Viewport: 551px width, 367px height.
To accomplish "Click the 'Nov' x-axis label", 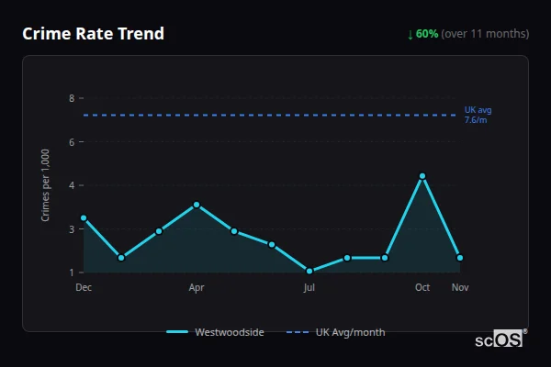I will coord(460,287).
